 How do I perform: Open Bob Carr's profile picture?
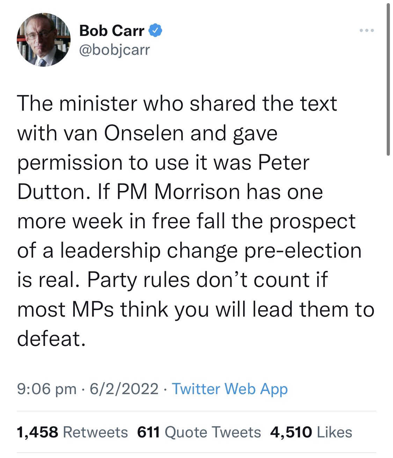click(x=44, y=40)
